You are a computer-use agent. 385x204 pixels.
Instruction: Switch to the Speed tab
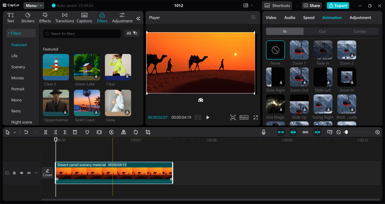point(309,18)
